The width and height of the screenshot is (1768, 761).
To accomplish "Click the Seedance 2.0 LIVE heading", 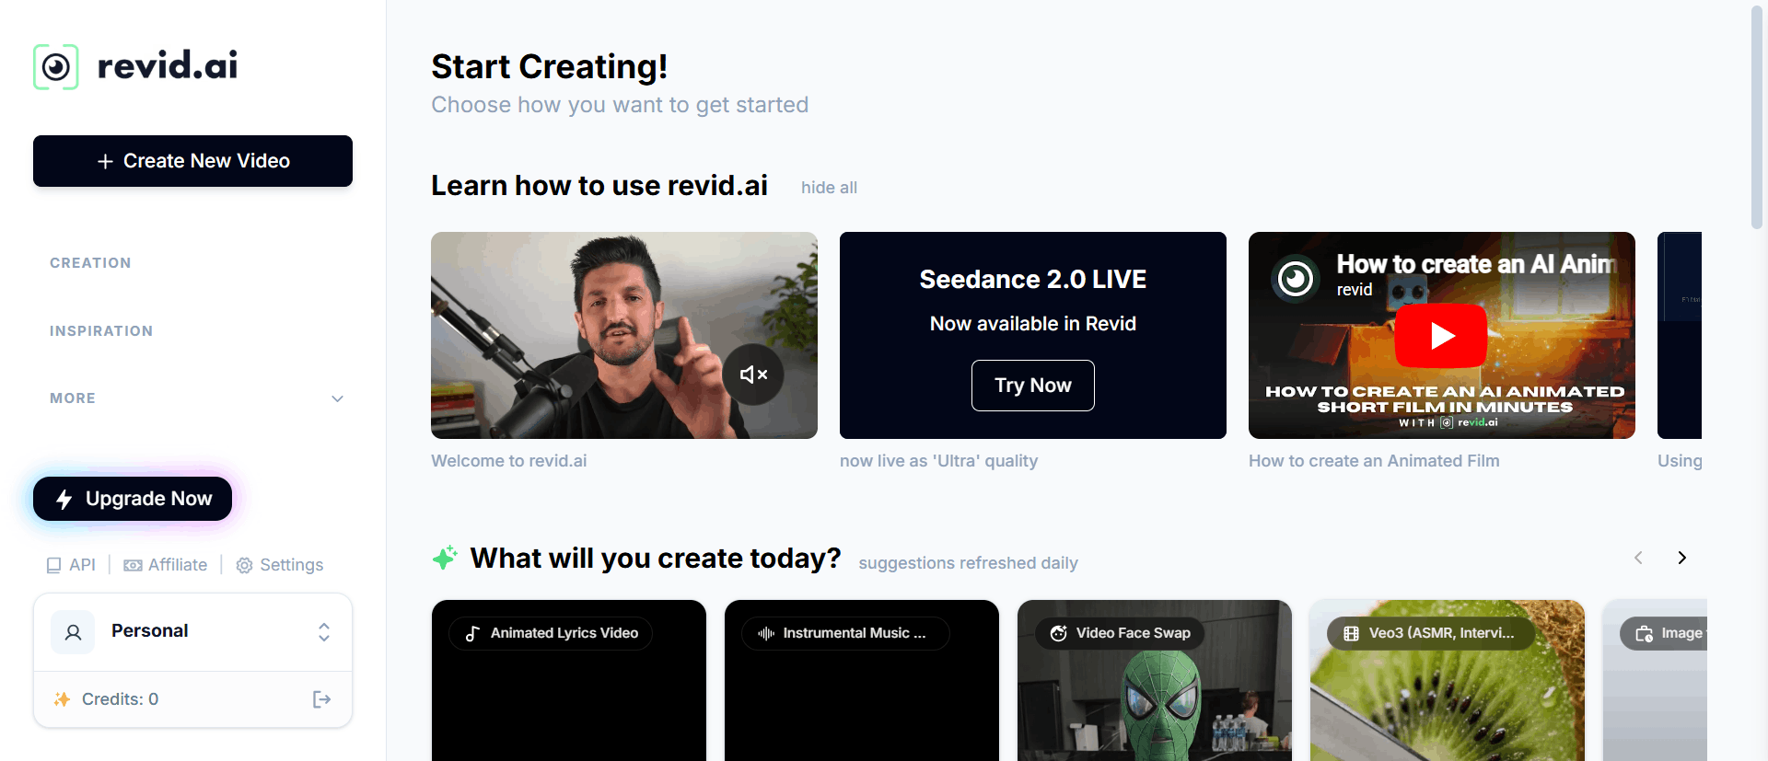I will pyautogui.click(x=1033, y=280).
